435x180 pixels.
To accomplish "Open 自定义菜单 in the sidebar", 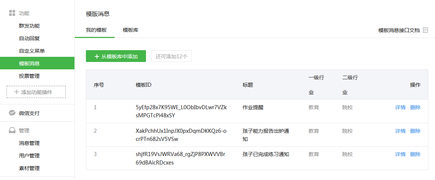I will coord(32,51).
